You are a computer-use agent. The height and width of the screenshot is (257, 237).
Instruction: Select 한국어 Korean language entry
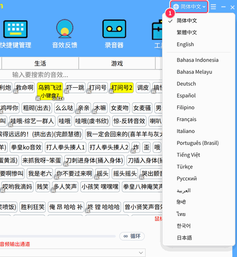coord(184,226)
